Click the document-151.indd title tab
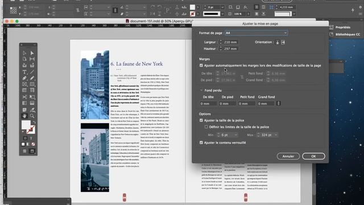This screenshot has height=205, width=364. pyautogui.click(x=159, y=21)
